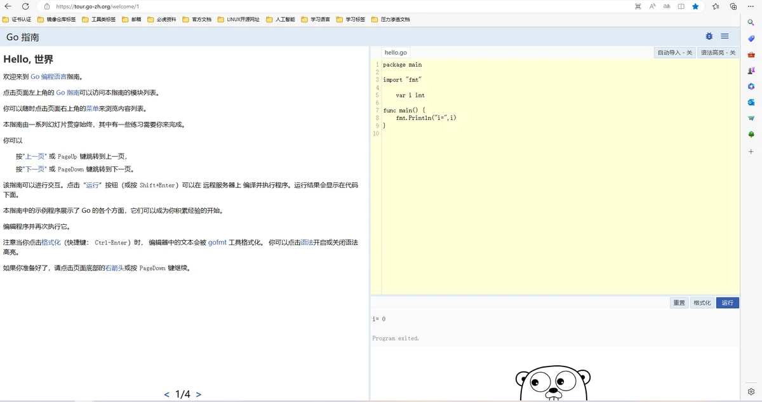
Task: Open the hamburger menu in Go header
Action: [x=725, y=36]
